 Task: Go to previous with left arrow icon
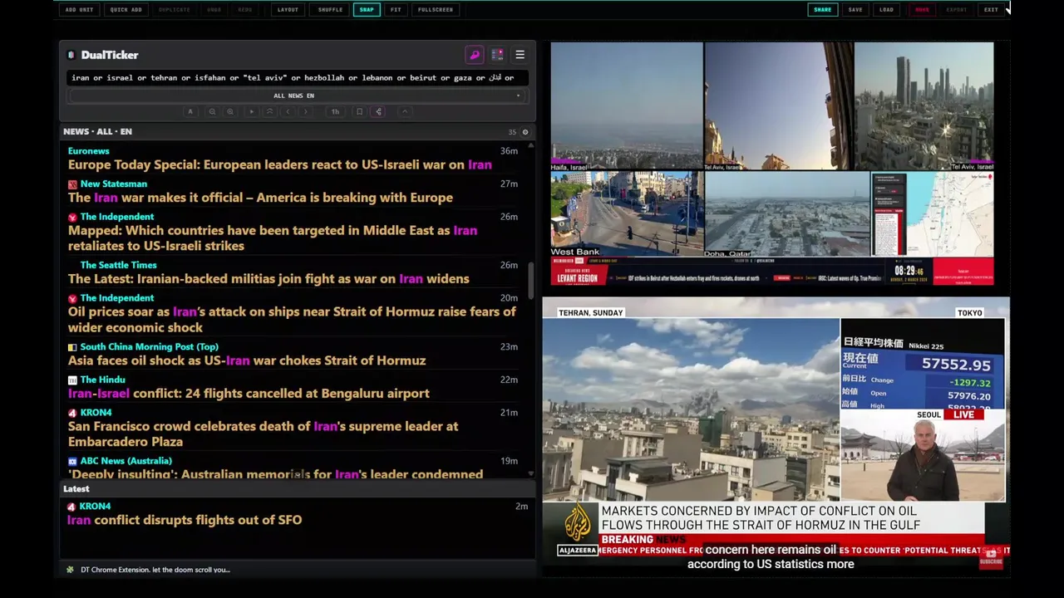coord(288,111)
